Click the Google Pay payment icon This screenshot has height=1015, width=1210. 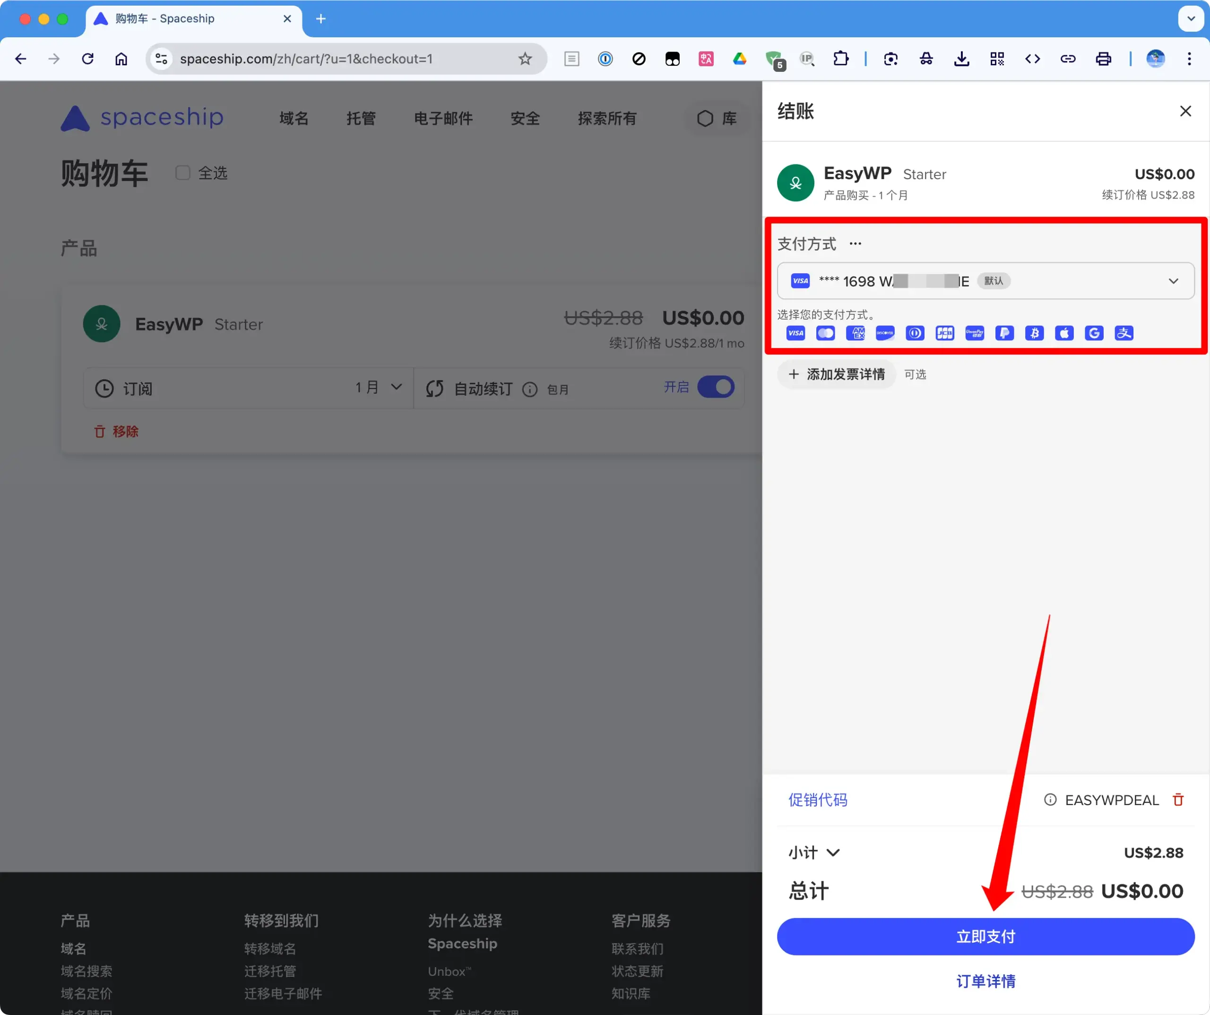point(1094,333)
